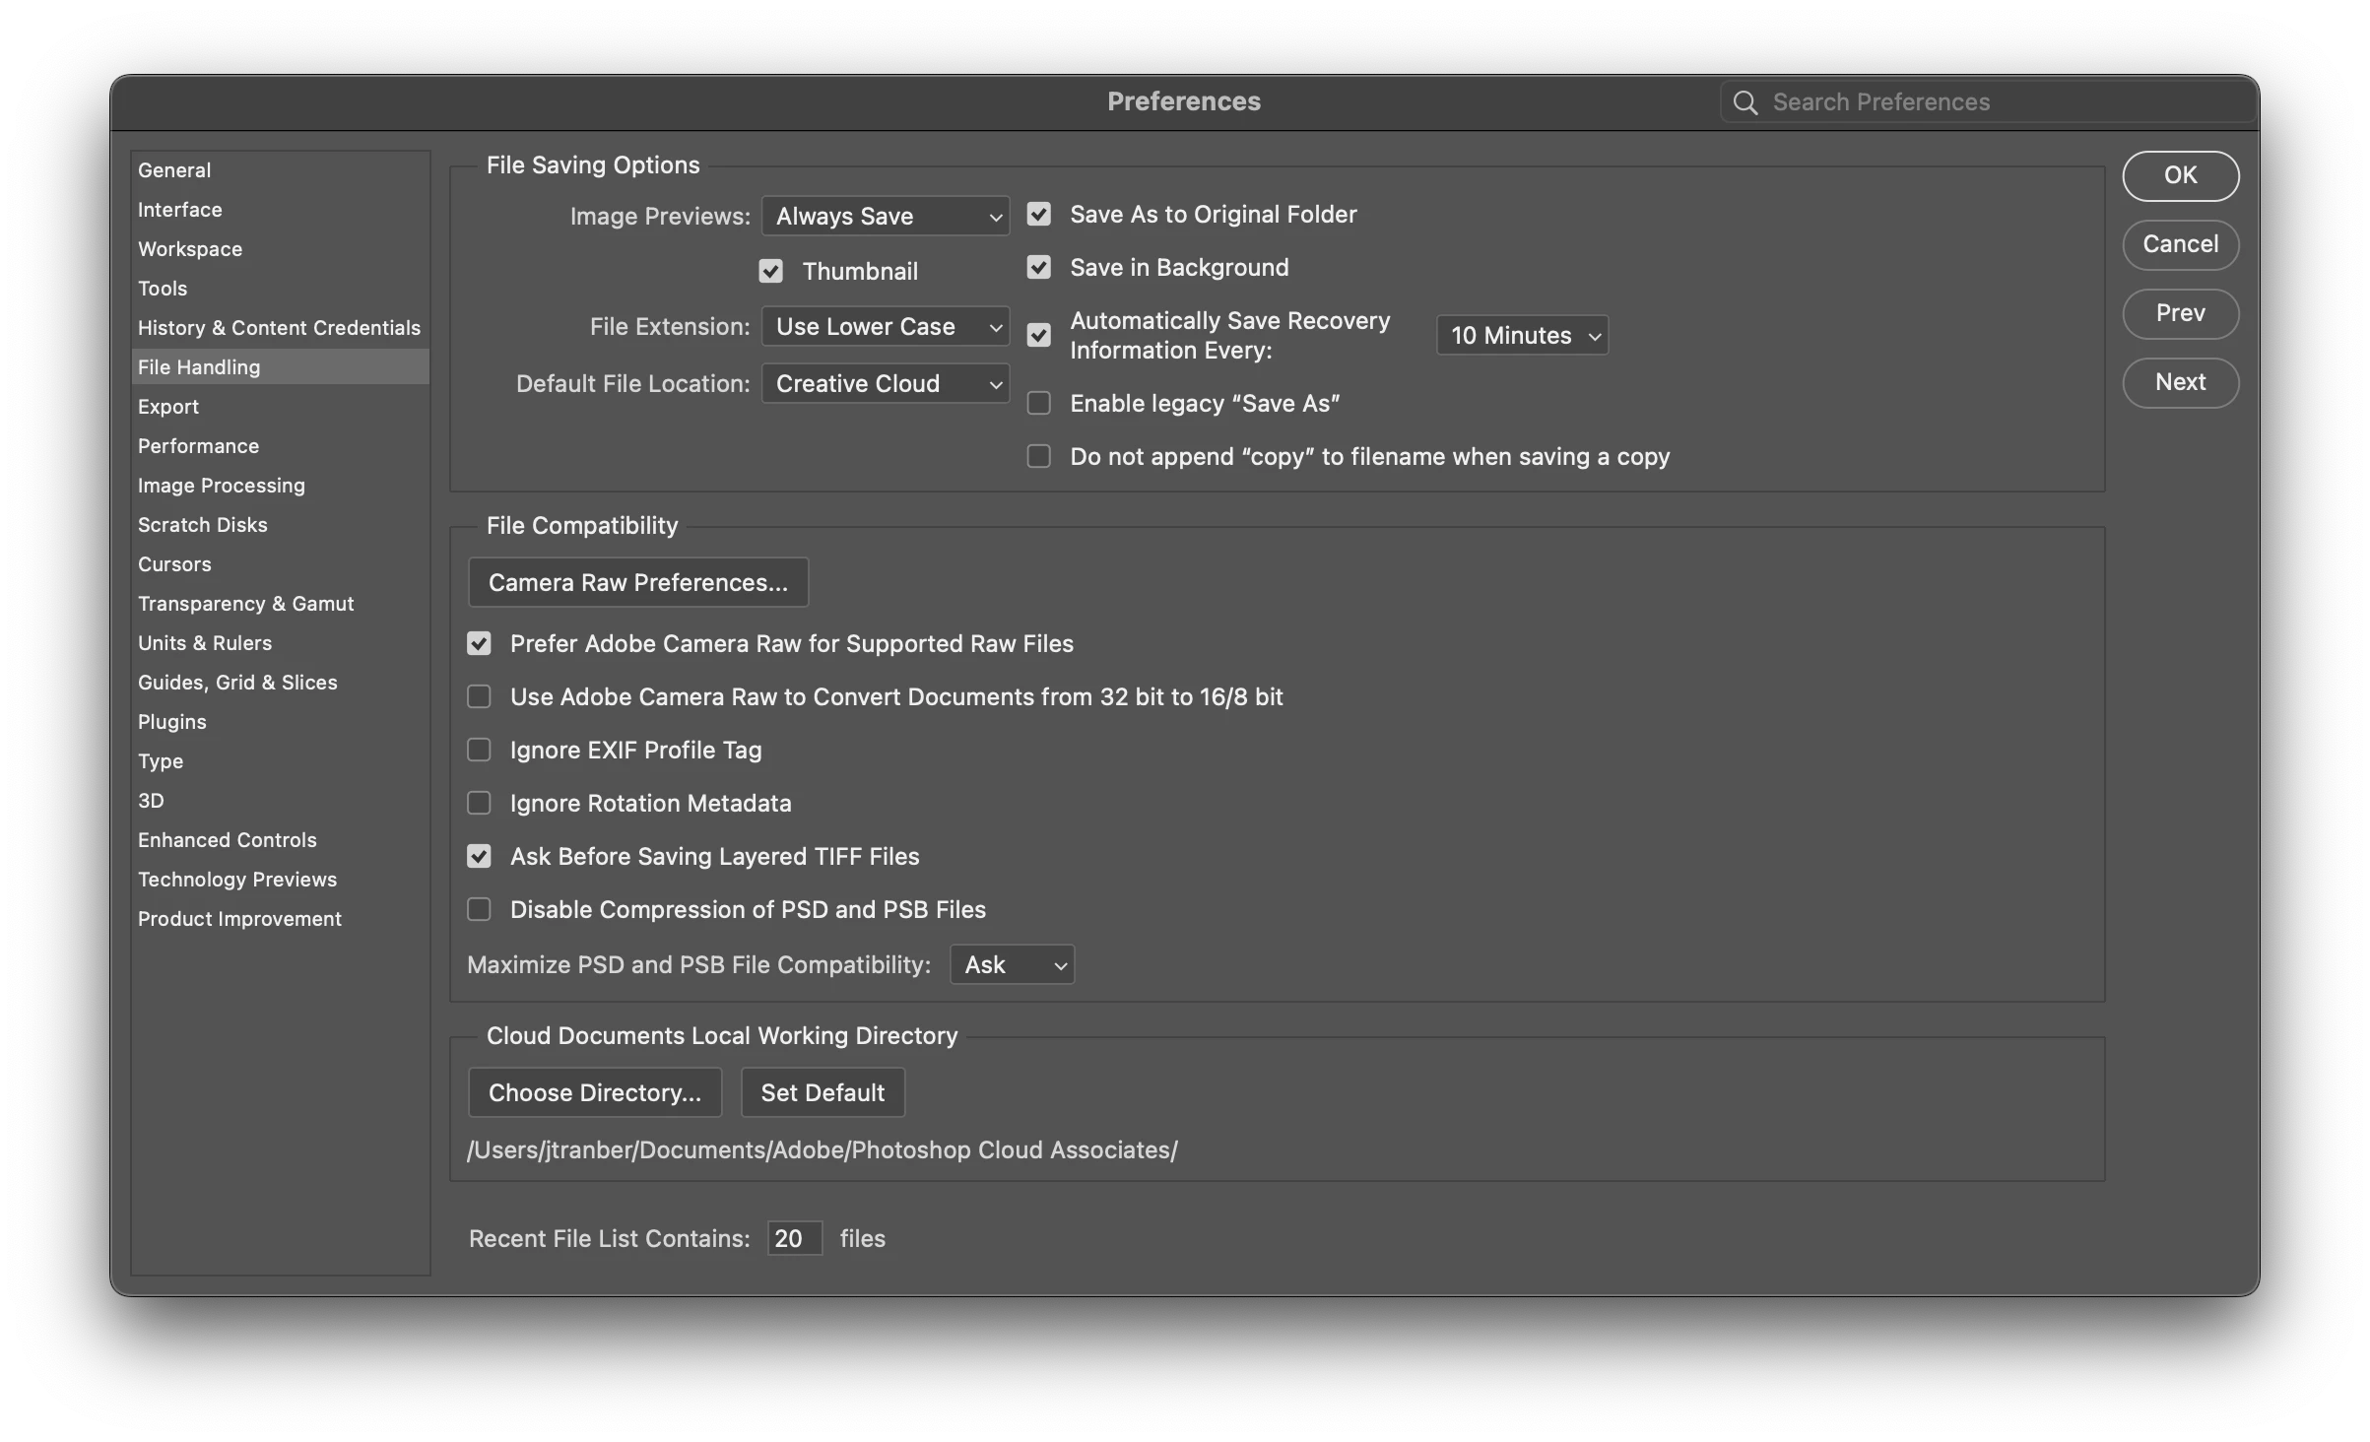Screen dimensions: 2370x1442
Task: Uncheck Save As to Original Folder
Action: (1038, 215)
